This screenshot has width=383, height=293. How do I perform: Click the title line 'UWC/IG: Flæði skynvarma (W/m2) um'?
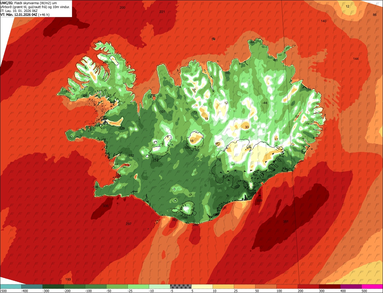tap(29, 3)
